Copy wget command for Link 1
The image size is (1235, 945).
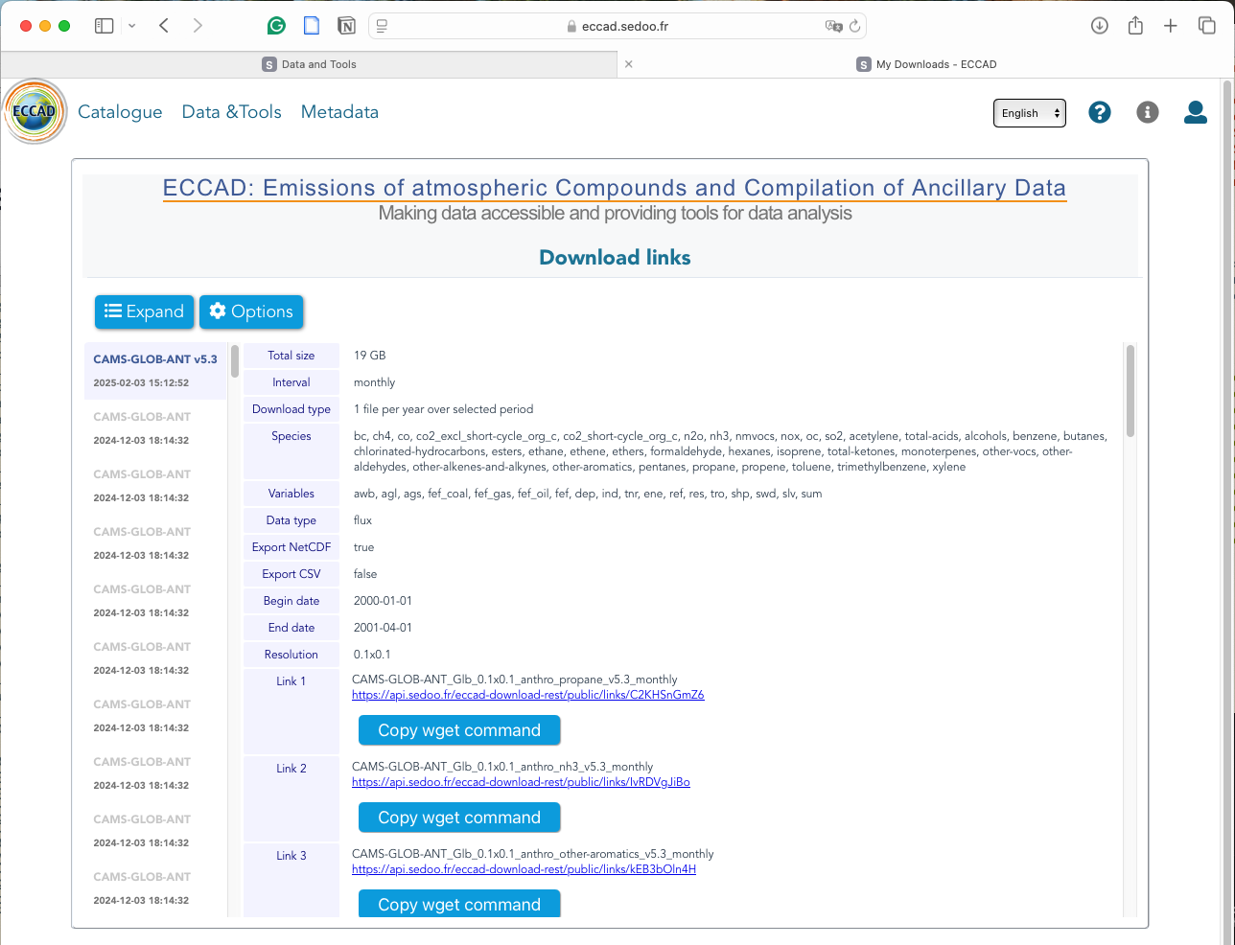(459, 730)
